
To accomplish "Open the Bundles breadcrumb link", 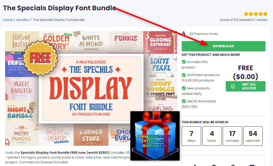I will tap(23, 20).
